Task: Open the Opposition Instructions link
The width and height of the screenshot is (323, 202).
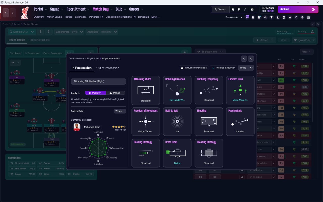Action: point(120,17)
